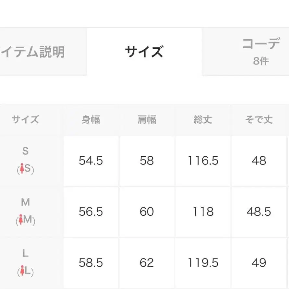Click the 116.5 total length value for size S
Image resolution: width=289 pixels, height=289 pixels.
pyautogui.click(x=202, y=161)
